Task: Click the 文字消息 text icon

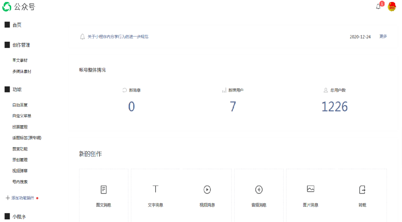Action: tap(156, 189)
